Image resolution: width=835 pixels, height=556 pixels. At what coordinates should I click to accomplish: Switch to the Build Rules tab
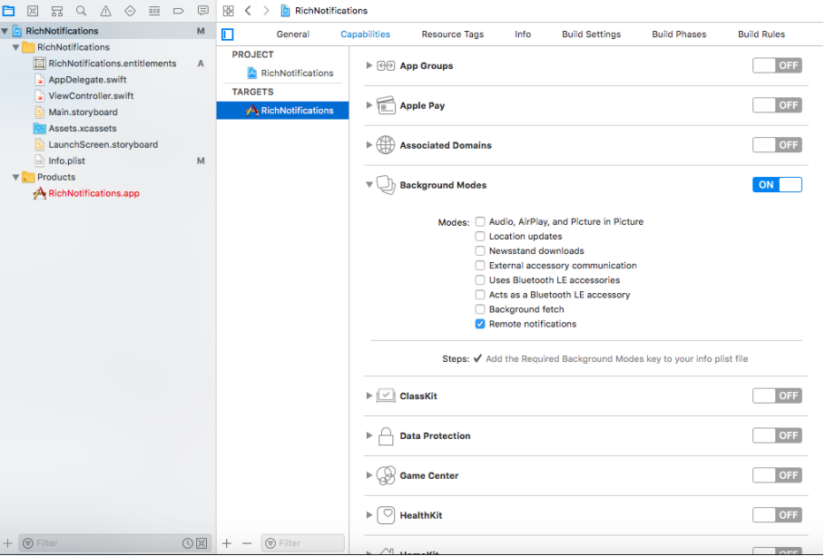(761, 34)
